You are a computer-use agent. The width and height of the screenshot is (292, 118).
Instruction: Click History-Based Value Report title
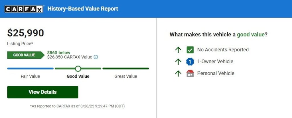83,9
